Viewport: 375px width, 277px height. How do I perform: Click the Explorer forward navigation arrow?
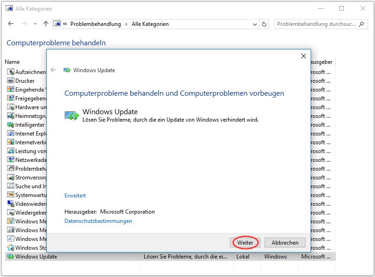[x=25, y=24]
